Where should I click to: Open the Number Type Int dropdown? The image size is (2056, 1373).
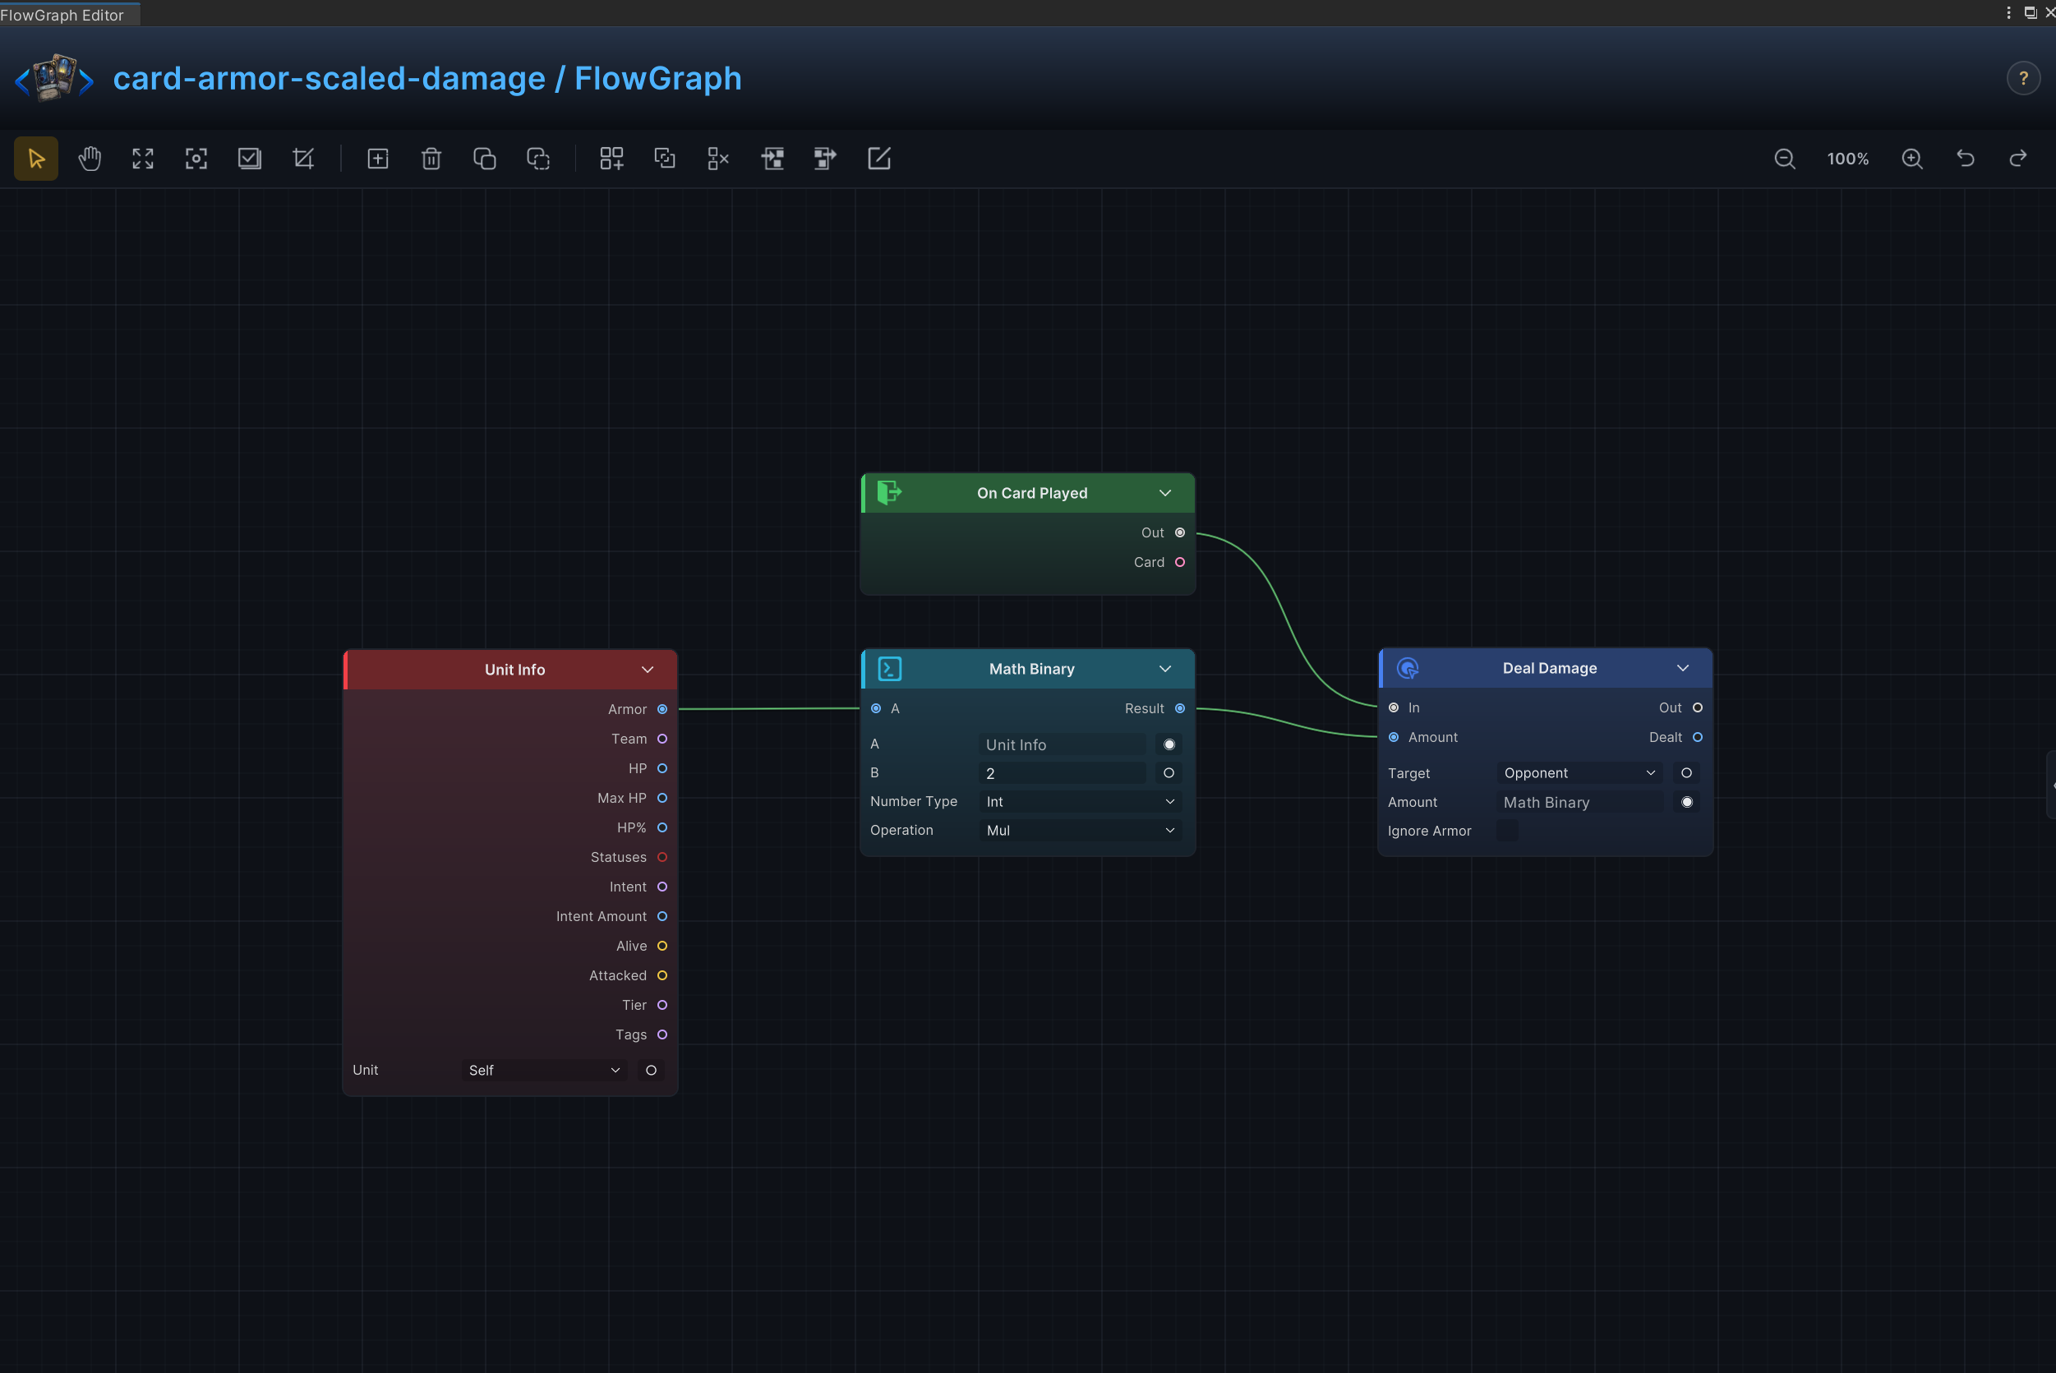coord(1080,802)
